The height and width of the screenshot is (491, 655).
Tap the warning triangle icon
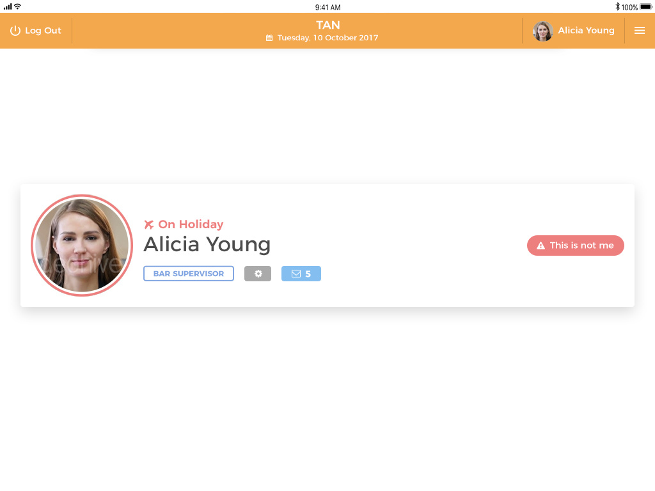(x=541, y=245)
